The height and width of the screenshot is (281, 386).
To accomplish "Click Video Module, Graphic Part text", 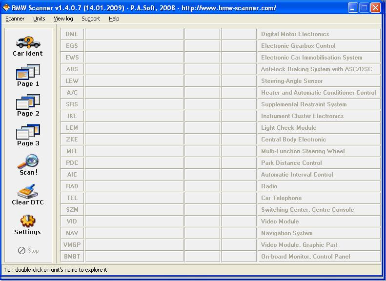I will coord(299,245).
